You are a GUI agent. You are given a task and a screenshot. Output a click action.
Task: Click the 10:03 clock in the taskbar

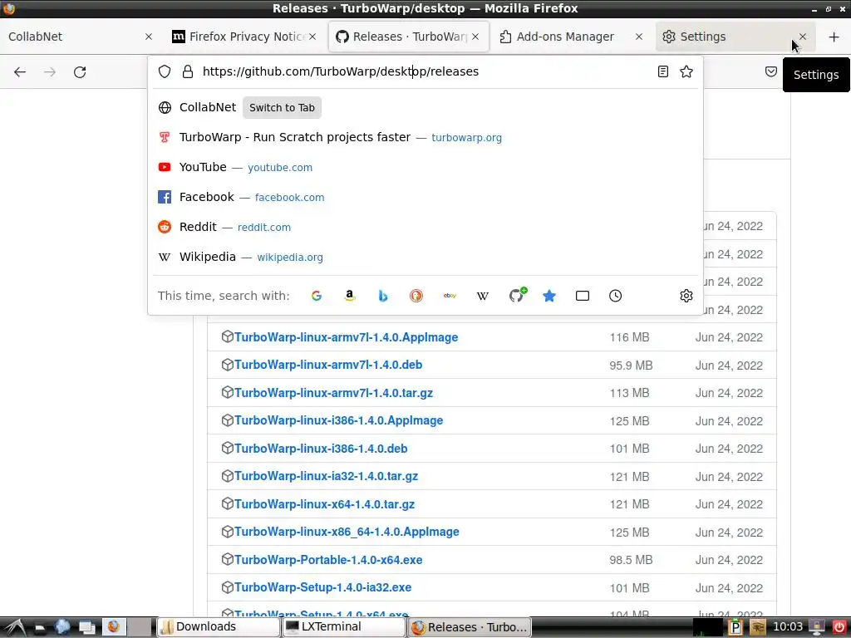788,626
